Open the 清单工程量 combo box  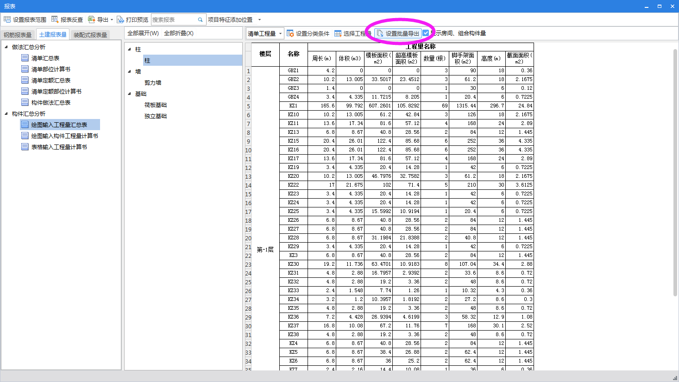point(265,33)
